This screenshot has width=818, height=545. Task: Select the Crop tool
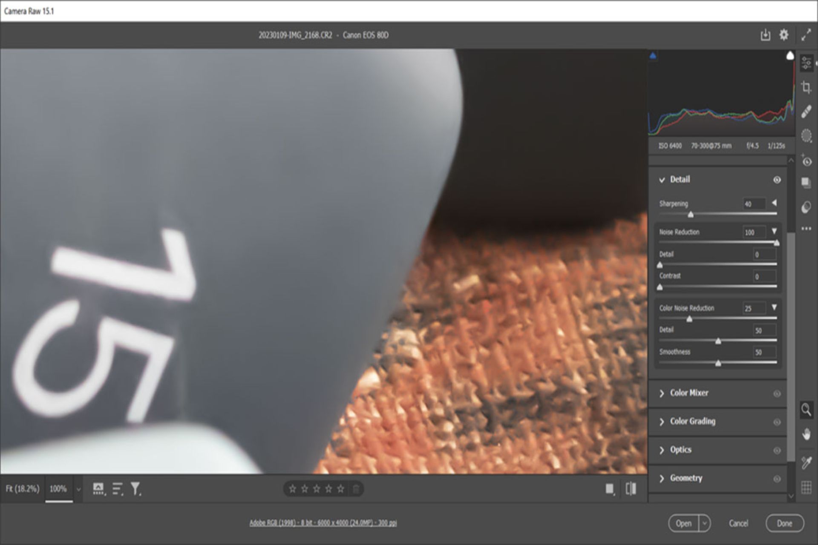pos(806,87)
